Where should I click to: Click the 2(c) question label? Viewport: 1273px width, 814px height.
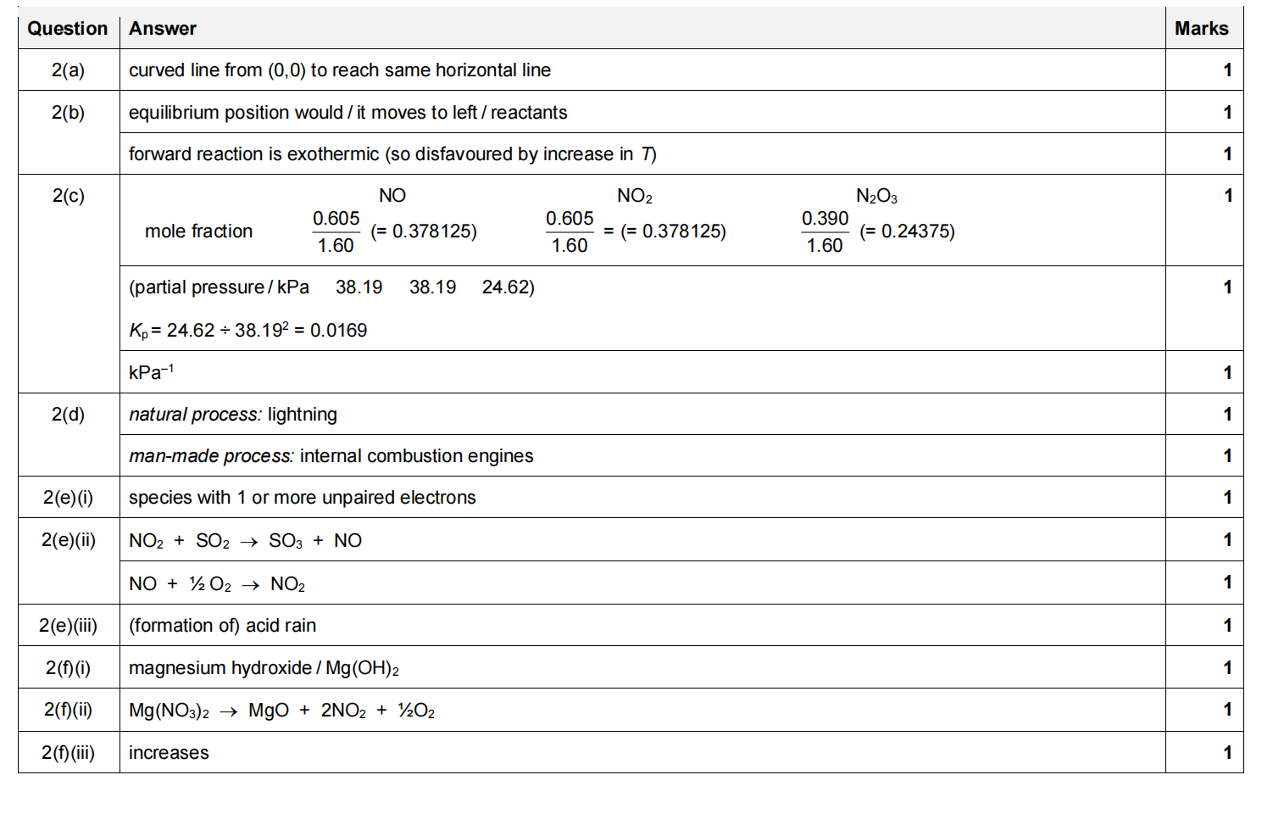68,196
